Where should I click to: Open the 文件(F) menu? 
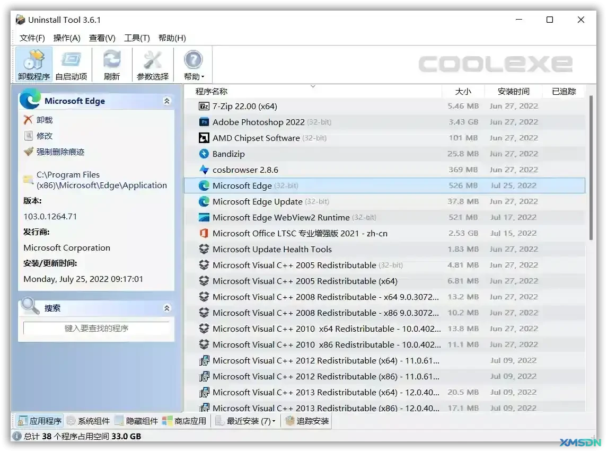pyautogui.click(x=32, y=38)
